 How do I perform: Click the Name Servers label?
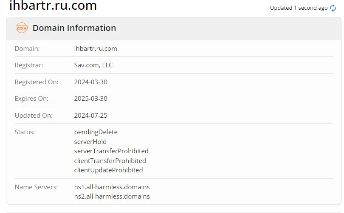(x=36, y=187)
